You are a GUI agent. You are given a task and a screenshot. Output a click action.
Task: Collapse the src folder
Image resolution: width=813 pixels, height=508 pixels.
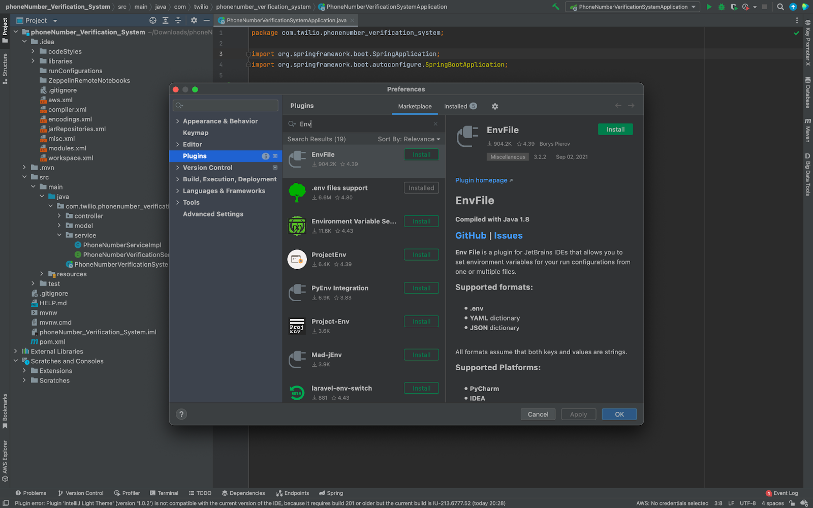[24, 177]
